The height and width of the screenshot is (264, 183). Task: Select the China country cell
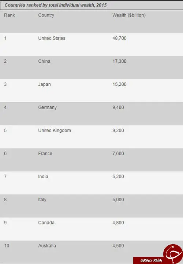(44, 61)
